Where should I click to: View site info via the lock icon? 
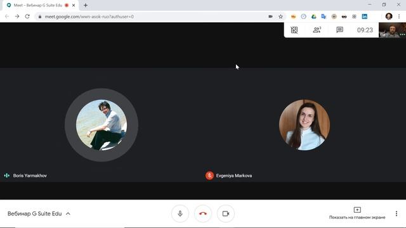coord(39,16)
